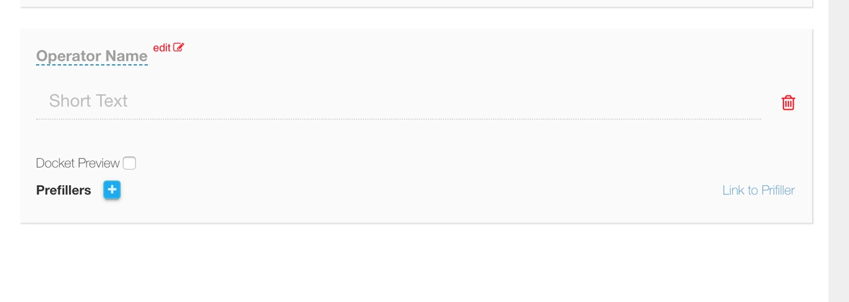849x302 pixels.
Task: Click the Docket Preview label text
Action: click(x=77, y=163)
